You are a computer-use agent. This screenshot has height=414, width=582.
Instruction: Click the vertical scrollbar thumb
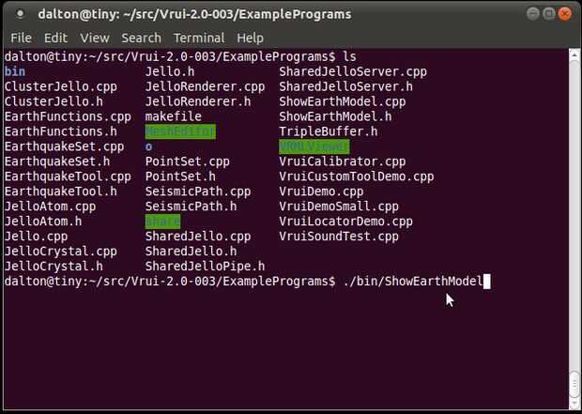(x=574, y=386)
